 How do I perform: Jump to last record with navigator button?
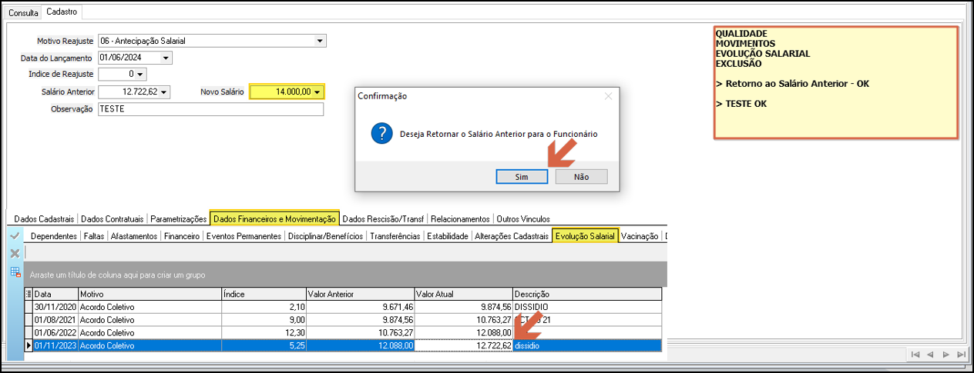coord(961,355)
